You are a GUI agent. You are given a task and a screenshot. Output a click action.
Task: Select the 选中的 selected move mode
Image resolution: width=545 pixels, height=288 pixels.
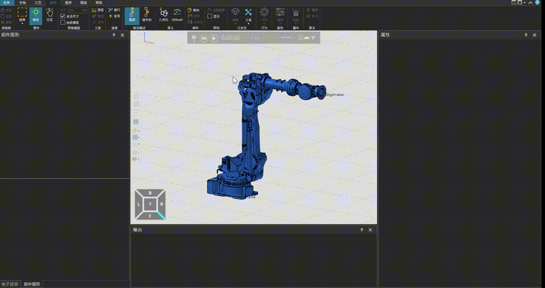point(147,15)
